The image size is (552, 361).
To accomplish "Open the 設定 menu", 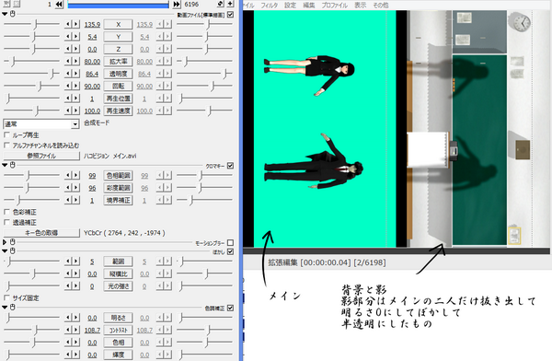I will (290, 5).
